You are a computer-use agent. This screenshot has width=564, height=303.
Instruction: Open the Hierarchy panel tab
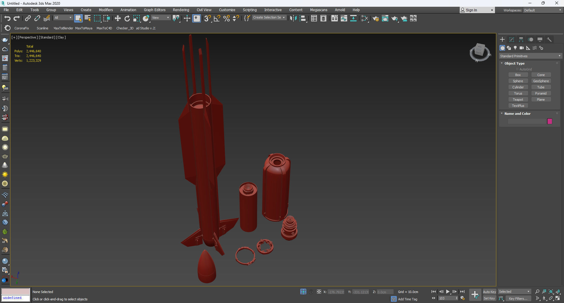(521, 39)
